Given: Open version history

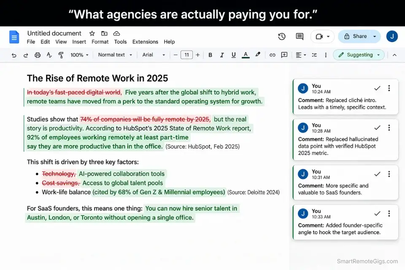Looking at the screenshot, I should (x=282, y=37).
